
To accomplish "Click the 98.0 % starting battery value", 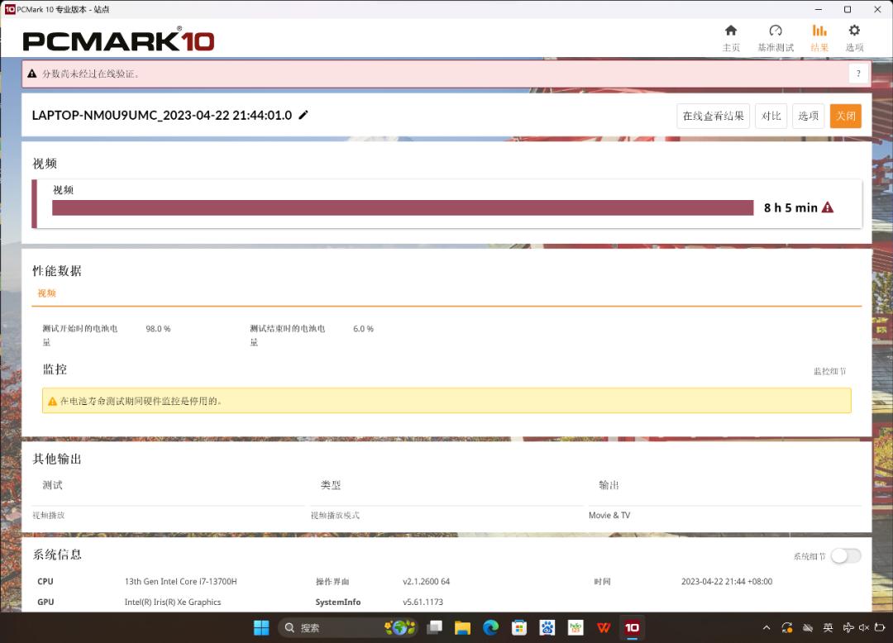I will coord(158,329).
